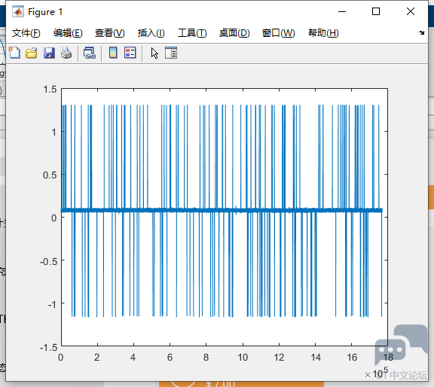
Task: Click the MATLAB logo in the title bar
Action: click(18, 11)
